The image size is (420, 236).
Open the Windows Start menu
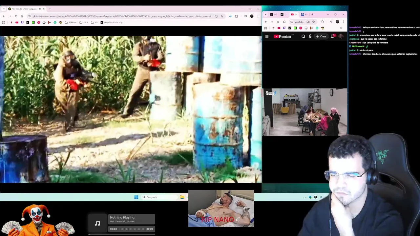point(136,197)
